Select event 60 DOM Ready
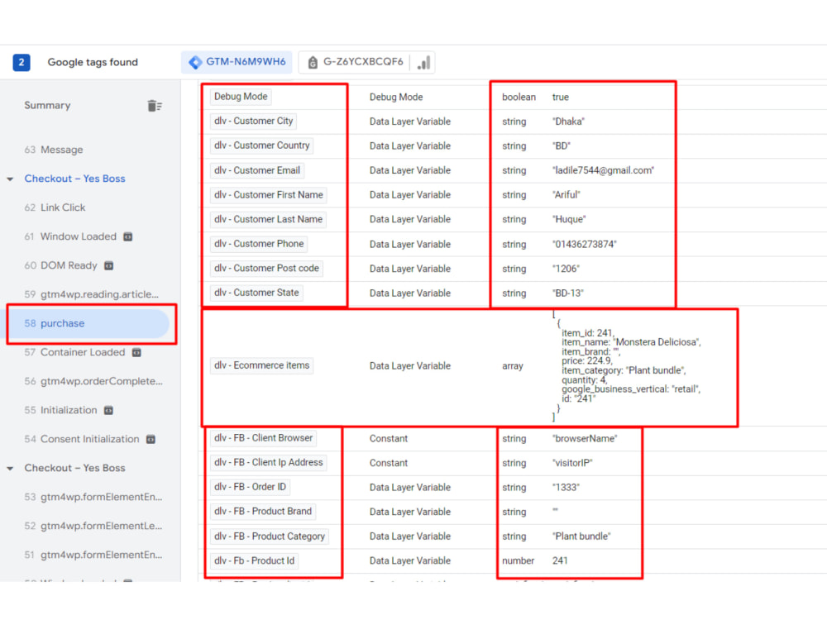 point(60,265)
